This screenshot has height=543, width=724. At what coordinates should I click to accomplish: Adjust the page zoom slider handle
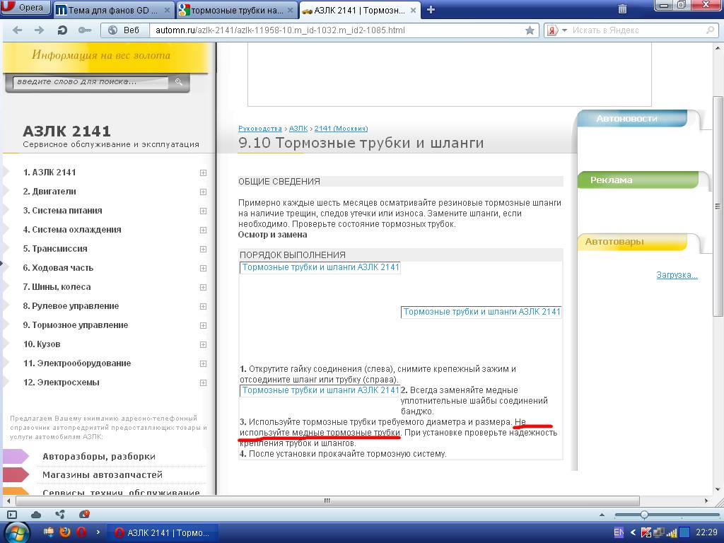click(644, 515)
